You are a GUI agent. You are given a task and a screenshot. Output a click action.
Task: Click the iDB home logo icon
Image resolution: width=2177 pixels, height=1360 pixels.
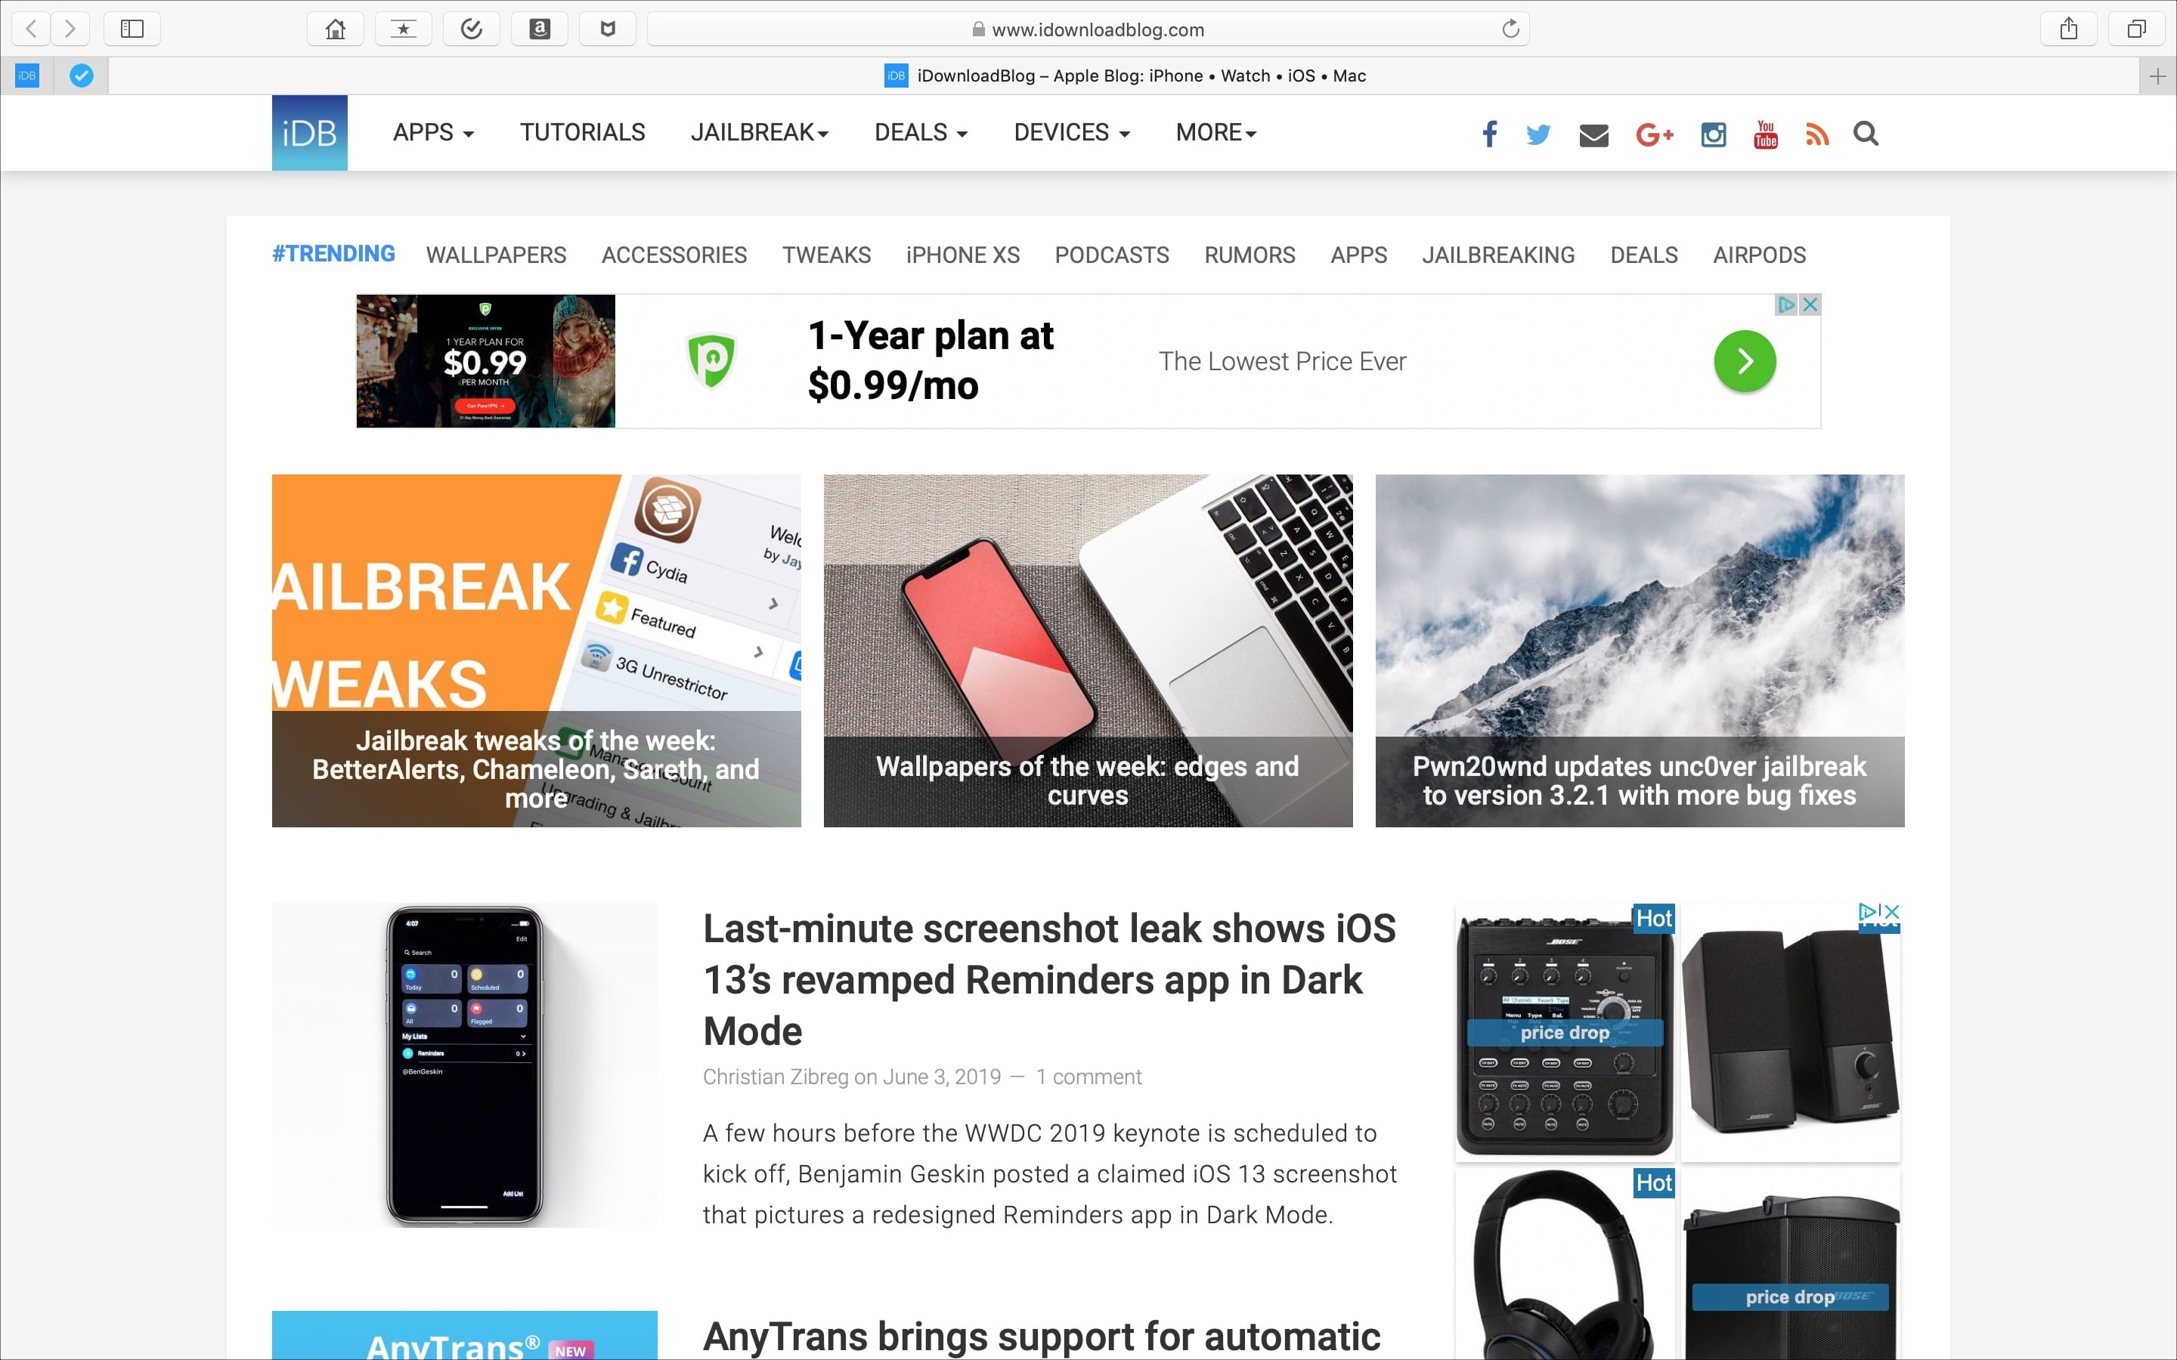pyautogui.click(x=308, y=133)
